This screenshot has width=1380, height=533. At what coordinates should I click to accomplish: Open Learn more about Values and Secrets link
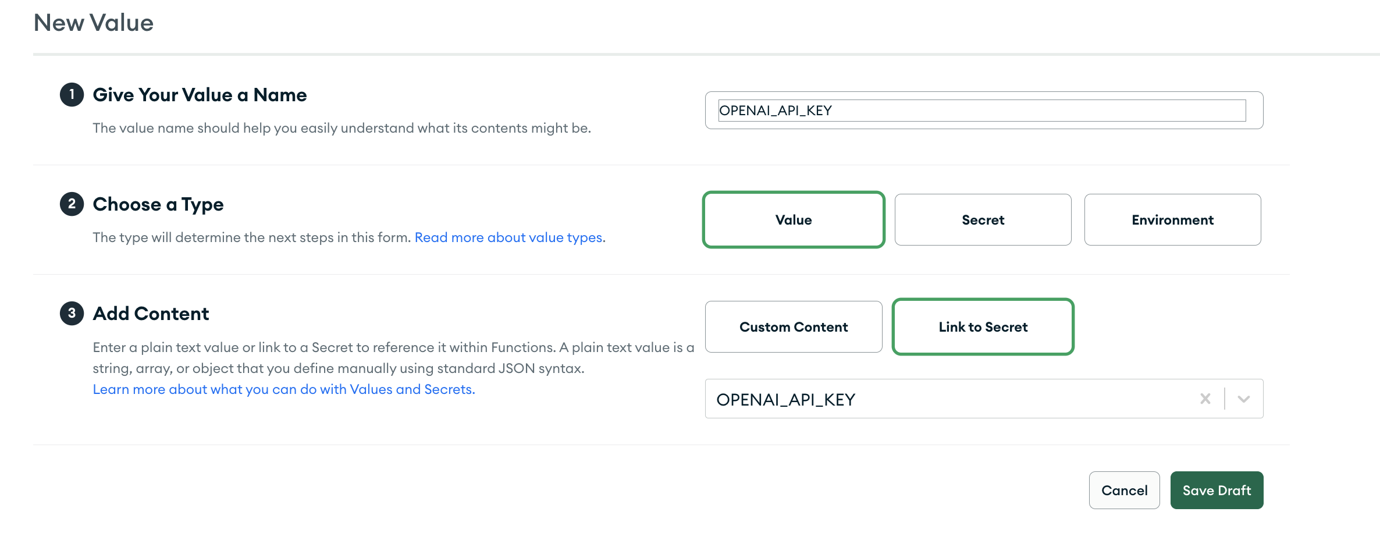[x=284, y=389]
